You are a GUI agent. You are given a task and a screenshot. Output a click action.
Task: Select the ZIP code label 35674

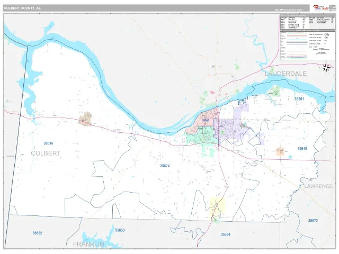point(165,166)
